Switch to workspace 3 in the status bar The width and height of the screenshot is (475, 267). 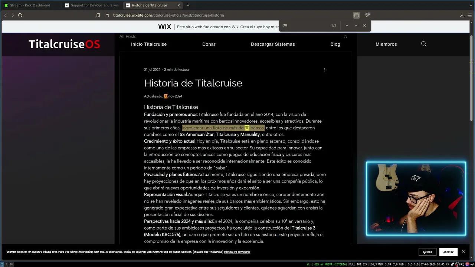pyautogui.click(x=6, y=264)
